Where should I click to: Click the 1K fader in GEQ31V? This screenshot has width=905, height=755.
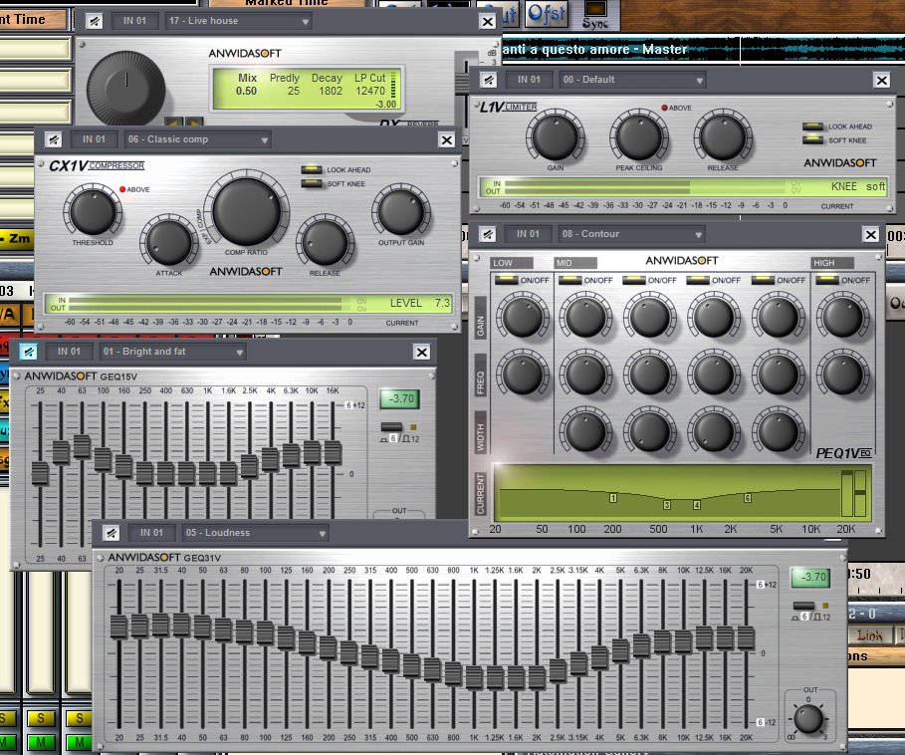474,677
